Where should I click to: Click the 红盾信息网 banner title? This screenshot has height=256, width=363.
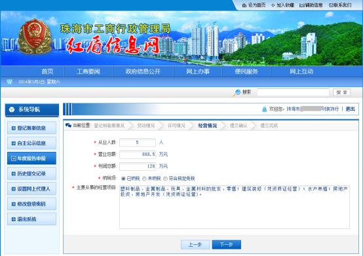[x=113, y=45]
